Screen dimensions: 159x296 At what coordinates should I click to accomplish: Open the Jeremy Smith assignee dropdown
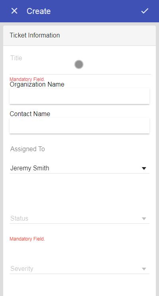coord(79,168)
